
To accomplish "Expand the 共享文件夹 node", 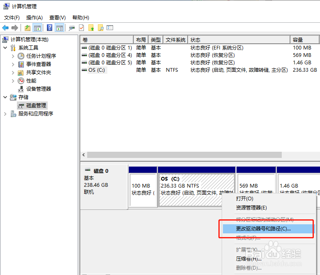I will [13, 73].
